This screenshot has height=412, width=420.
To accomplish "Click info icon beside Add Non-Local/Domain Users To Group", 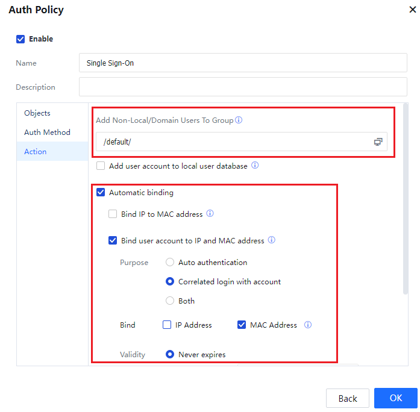I will [239, 120].
